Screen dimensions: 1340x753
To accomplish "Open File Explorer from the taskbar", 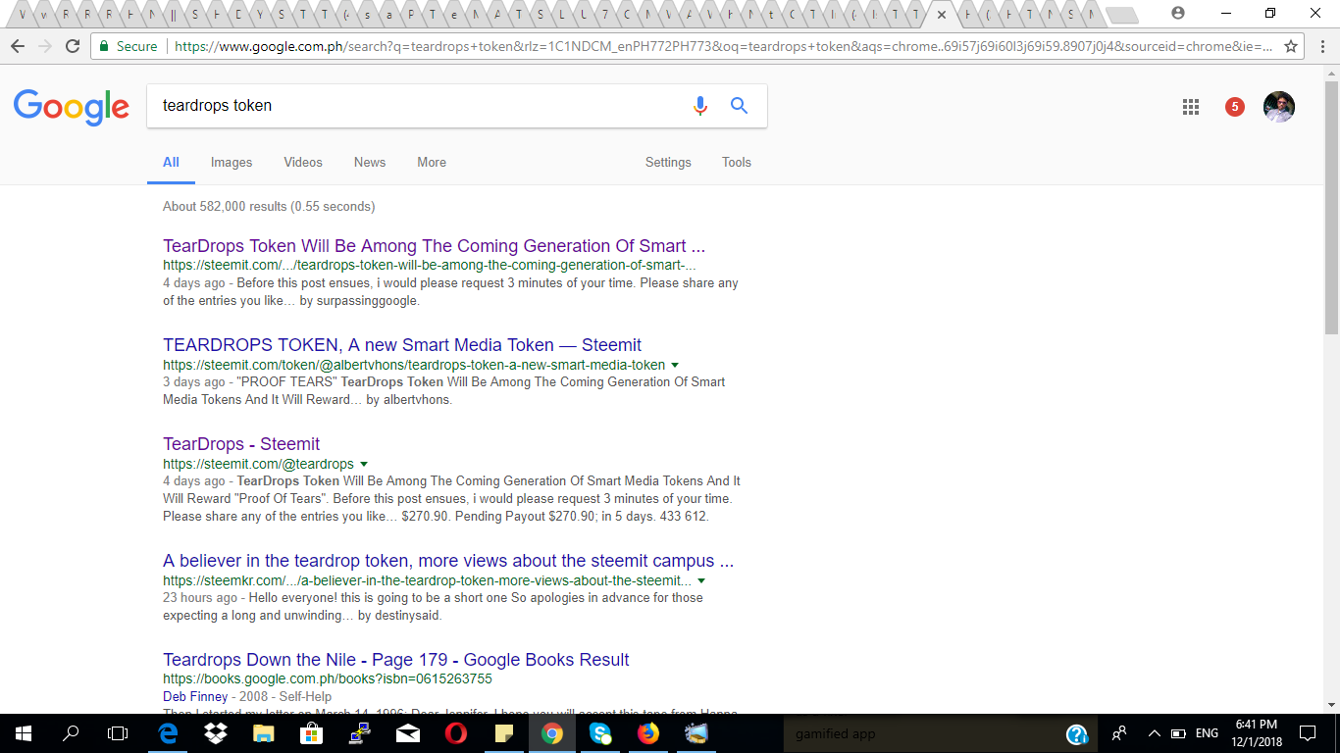I will pyautogui.click(x=264, y=733).
